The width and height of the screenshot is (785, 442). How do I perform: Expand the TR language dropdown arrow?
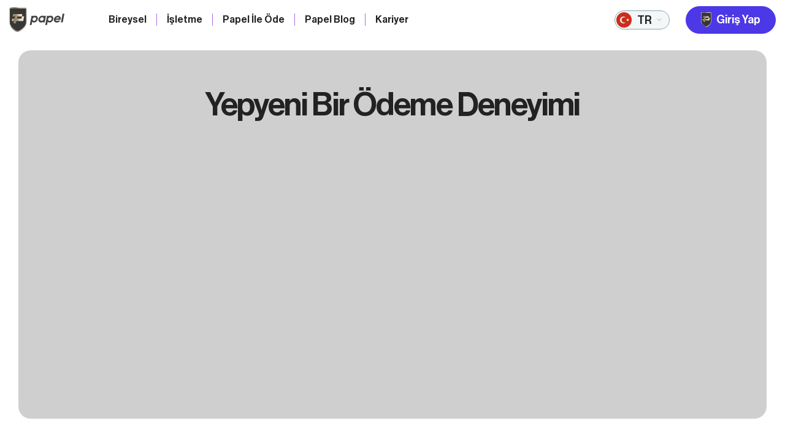click(x=659, y=20)
